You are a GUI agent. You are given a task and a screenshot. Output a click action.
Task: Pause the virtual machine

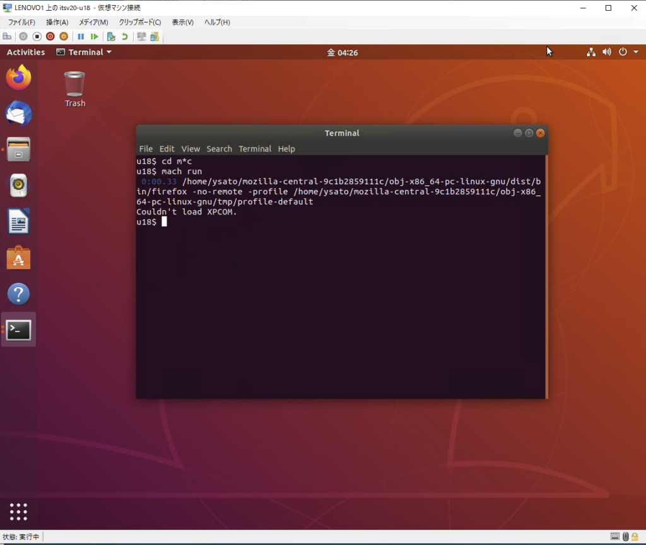[x=81, y=37]
